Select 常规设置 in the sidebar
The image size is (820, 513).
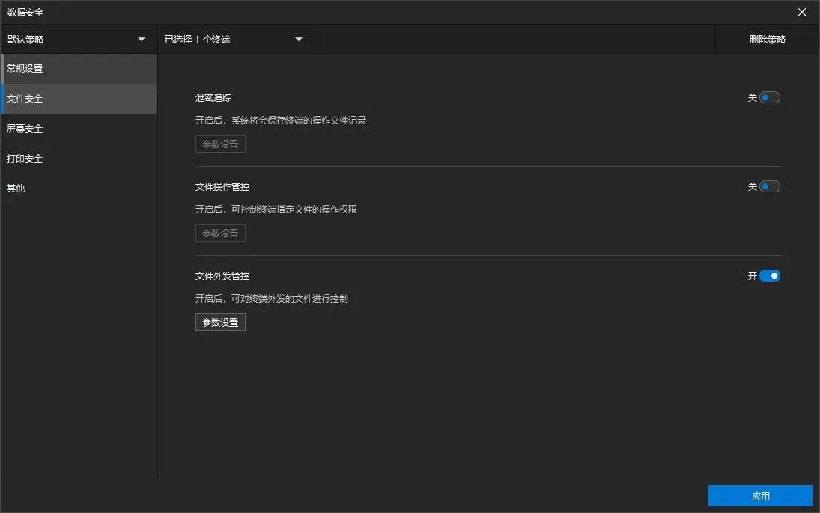pyautogui.click(x=79, y=68)
